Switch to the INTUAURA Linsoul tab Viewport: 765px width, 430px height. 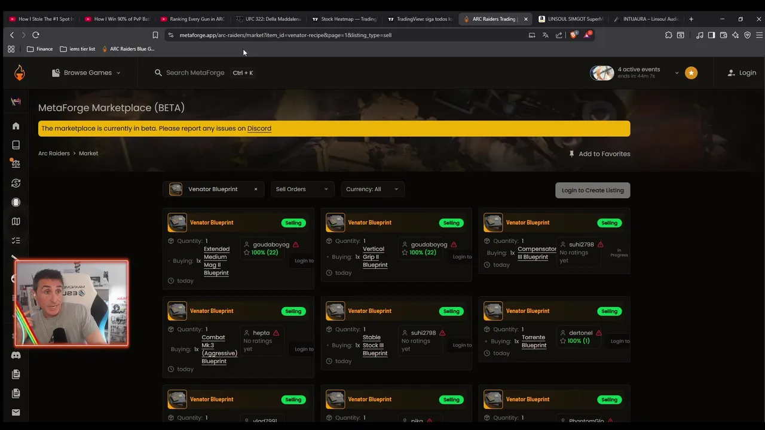pyautogui.click(x=646, y=19)
